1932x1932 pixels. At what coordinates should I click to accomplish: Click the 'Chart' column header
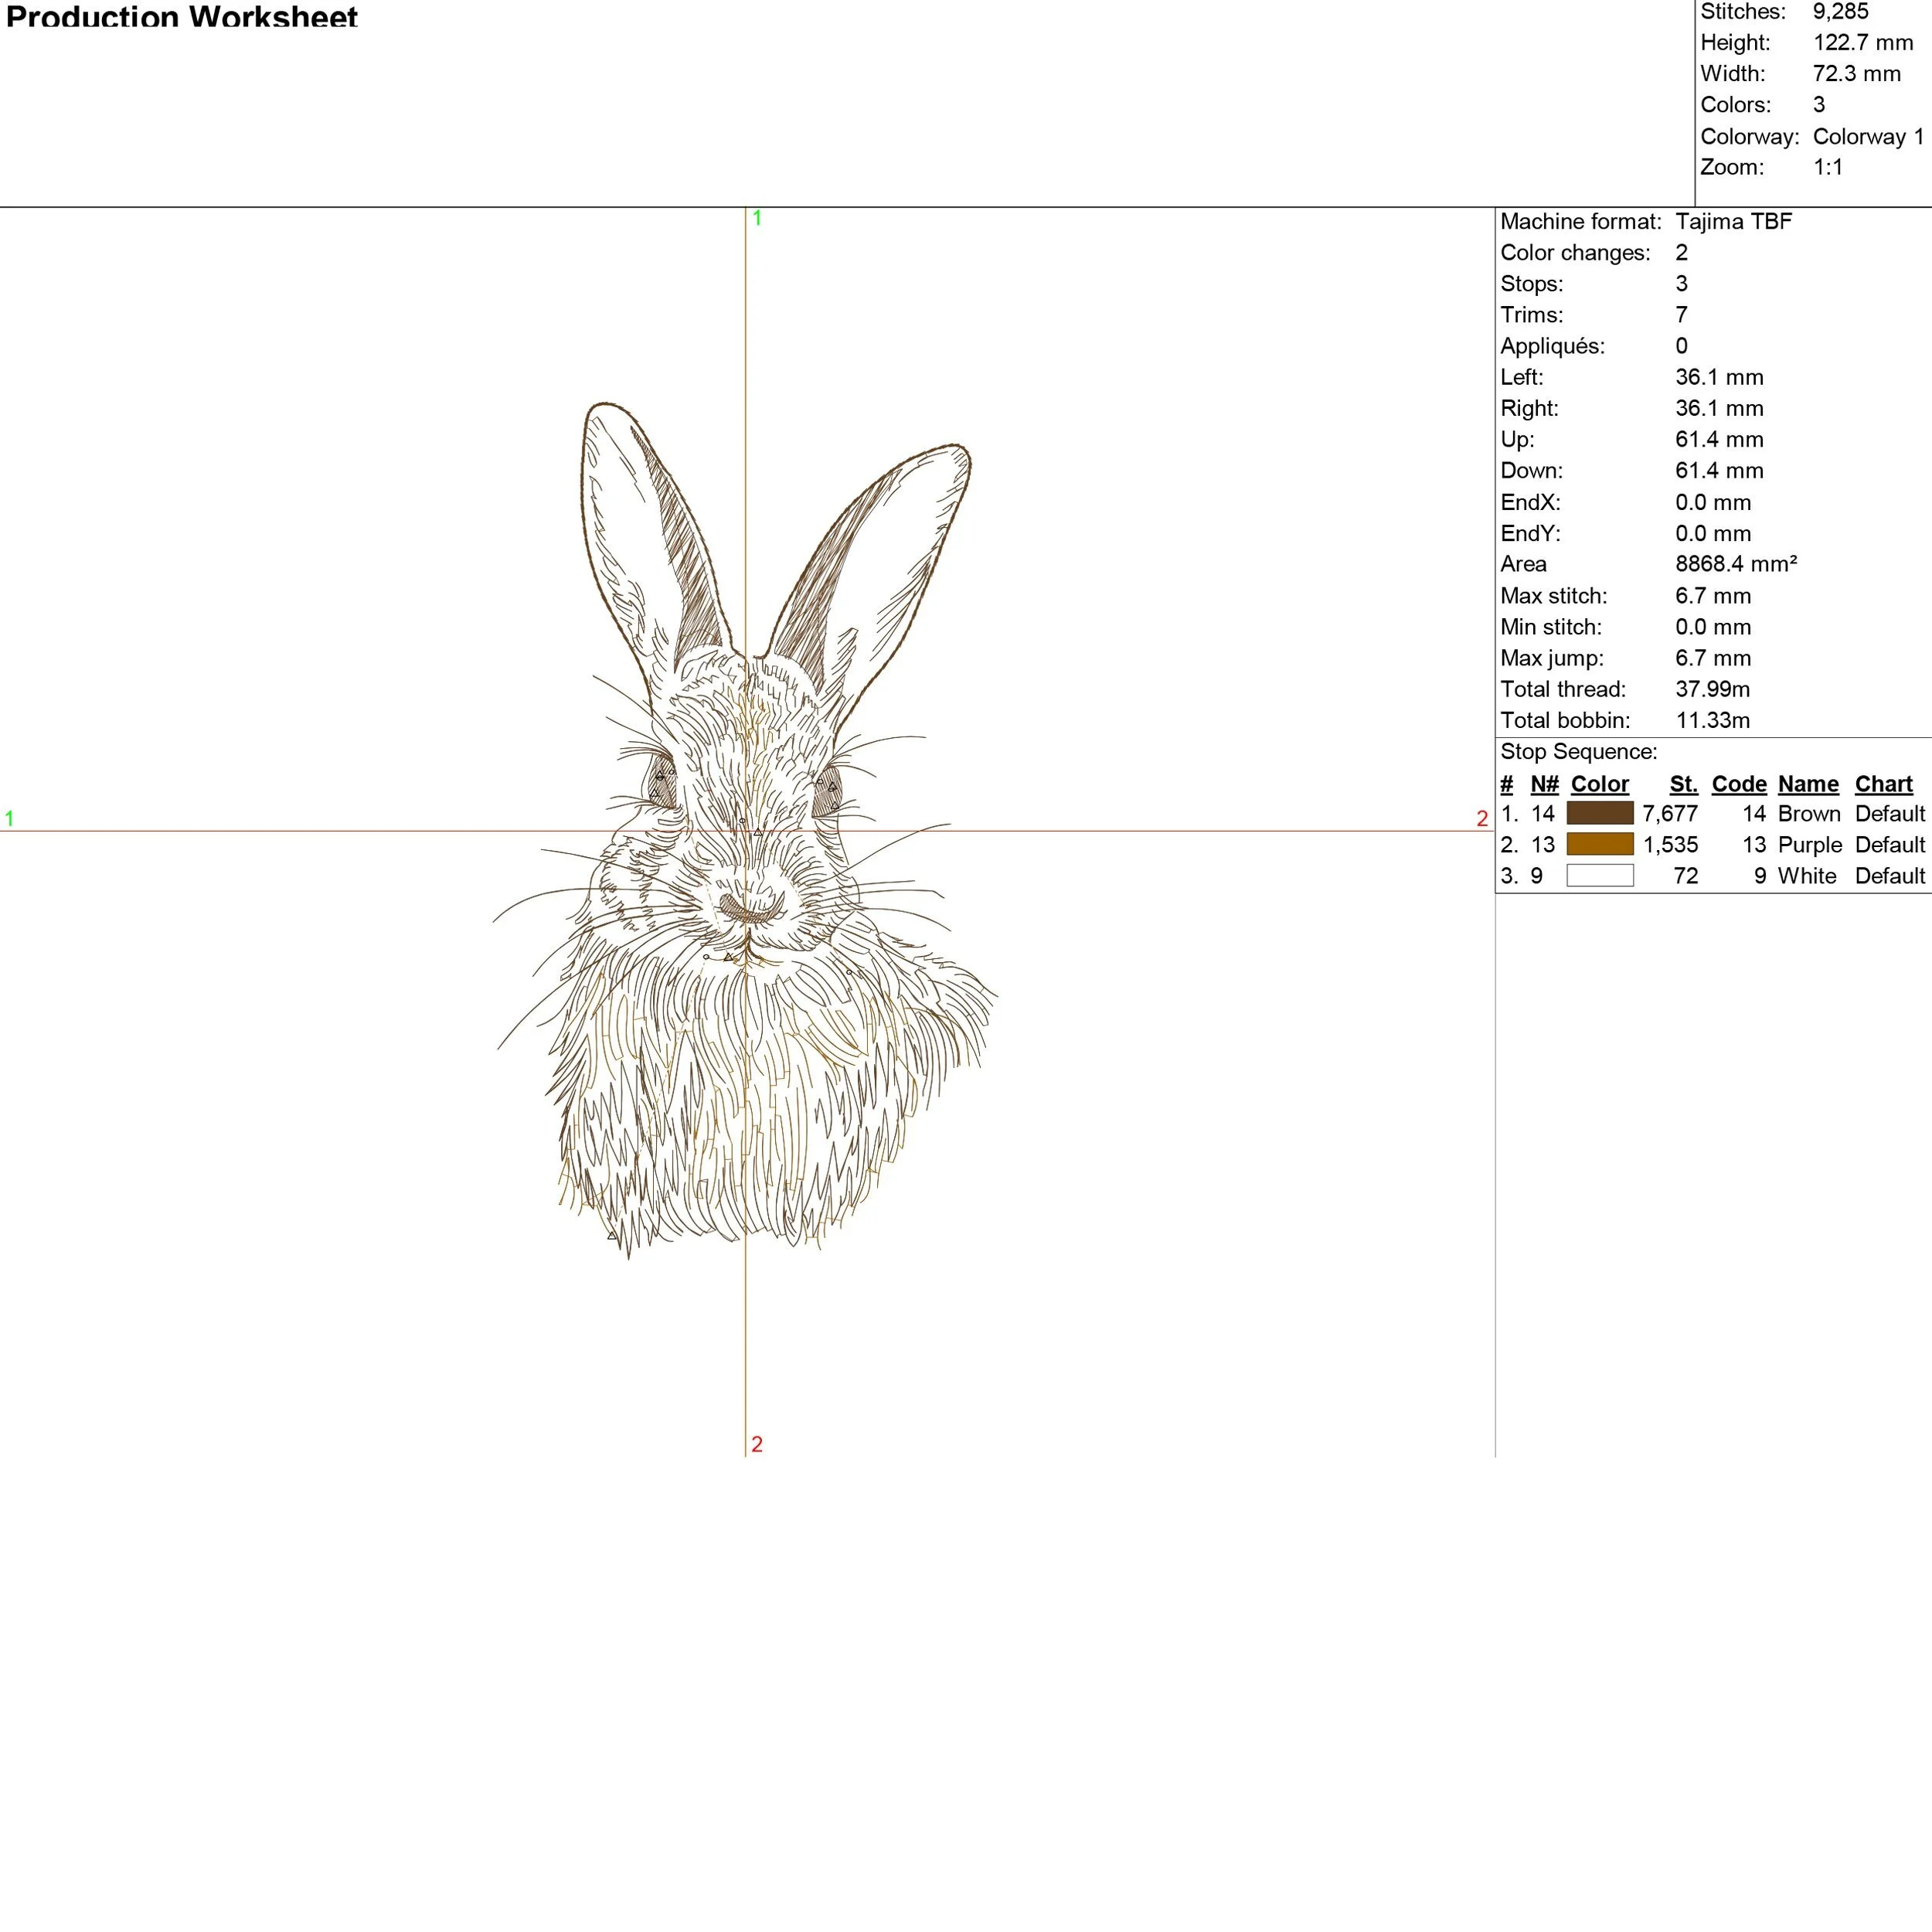1883,784
